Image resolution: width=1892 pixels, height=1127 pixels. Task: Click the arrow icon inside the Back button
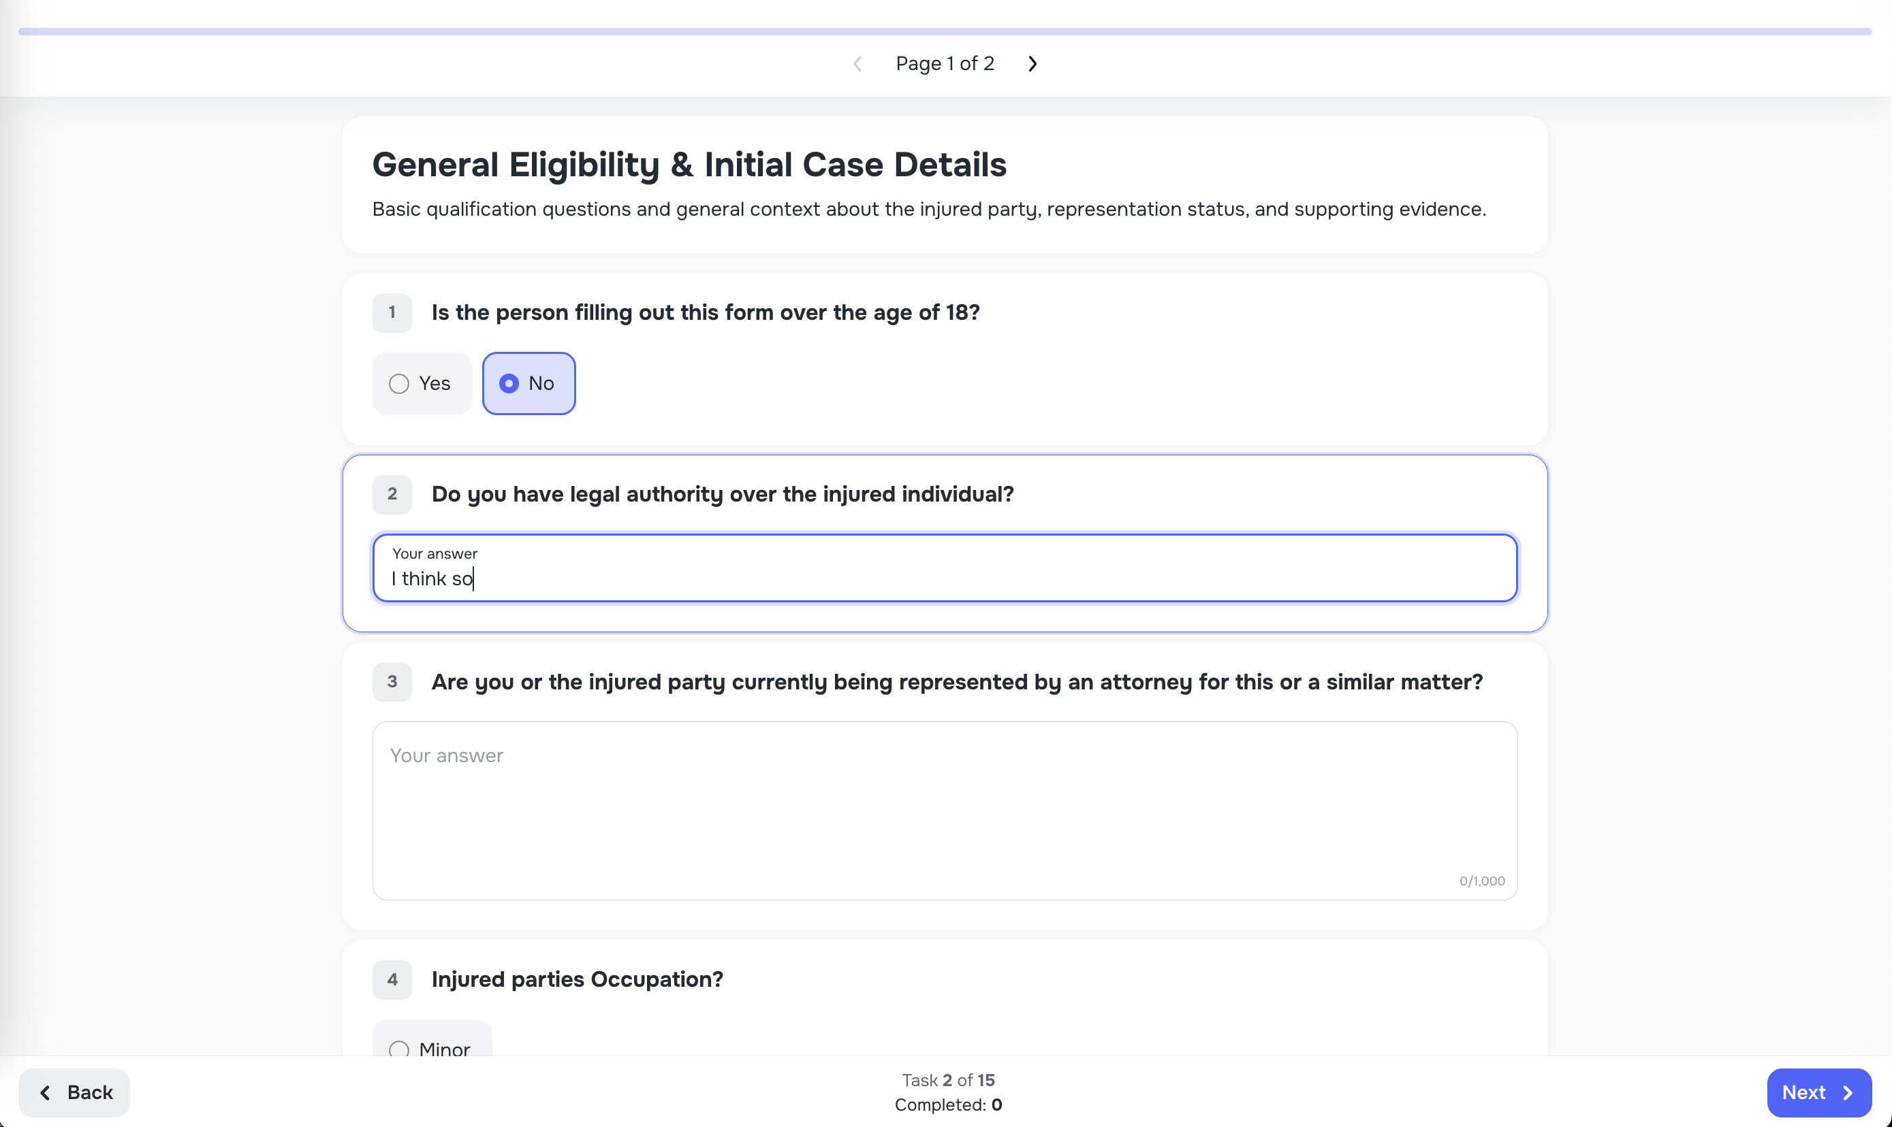(x=46, y=1092)
